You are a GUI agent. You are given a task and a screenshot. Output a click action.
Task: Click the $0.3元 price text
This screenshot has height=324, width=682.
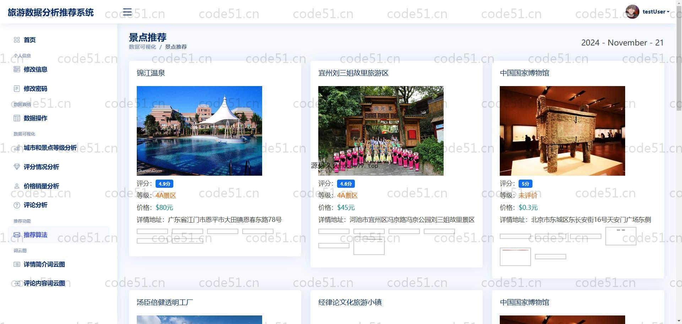[528, 208]
